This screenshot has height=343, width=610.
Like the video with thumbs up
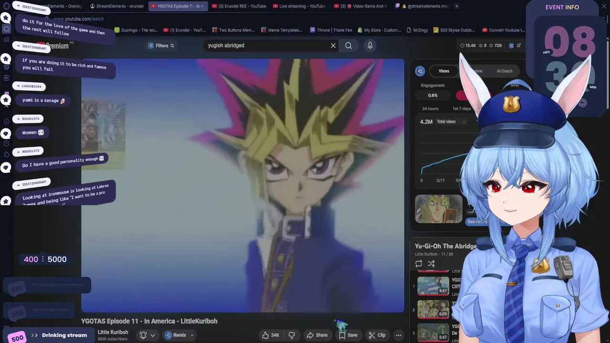(270, 335)
